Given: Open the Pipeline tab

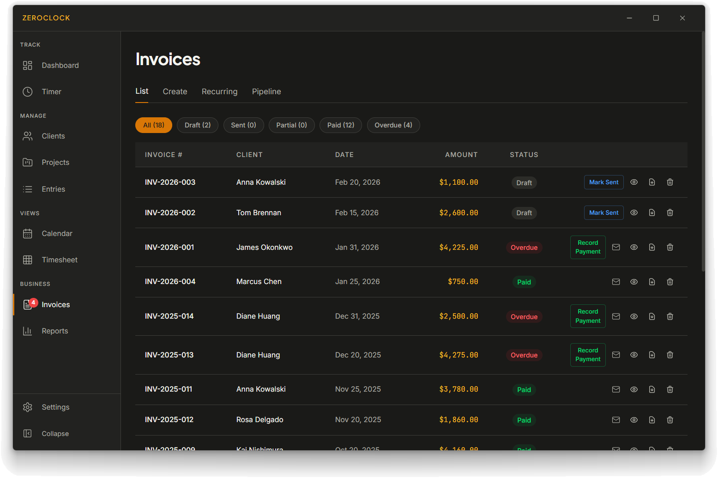Looking at the screenshot, I should [x=266, y=91].
